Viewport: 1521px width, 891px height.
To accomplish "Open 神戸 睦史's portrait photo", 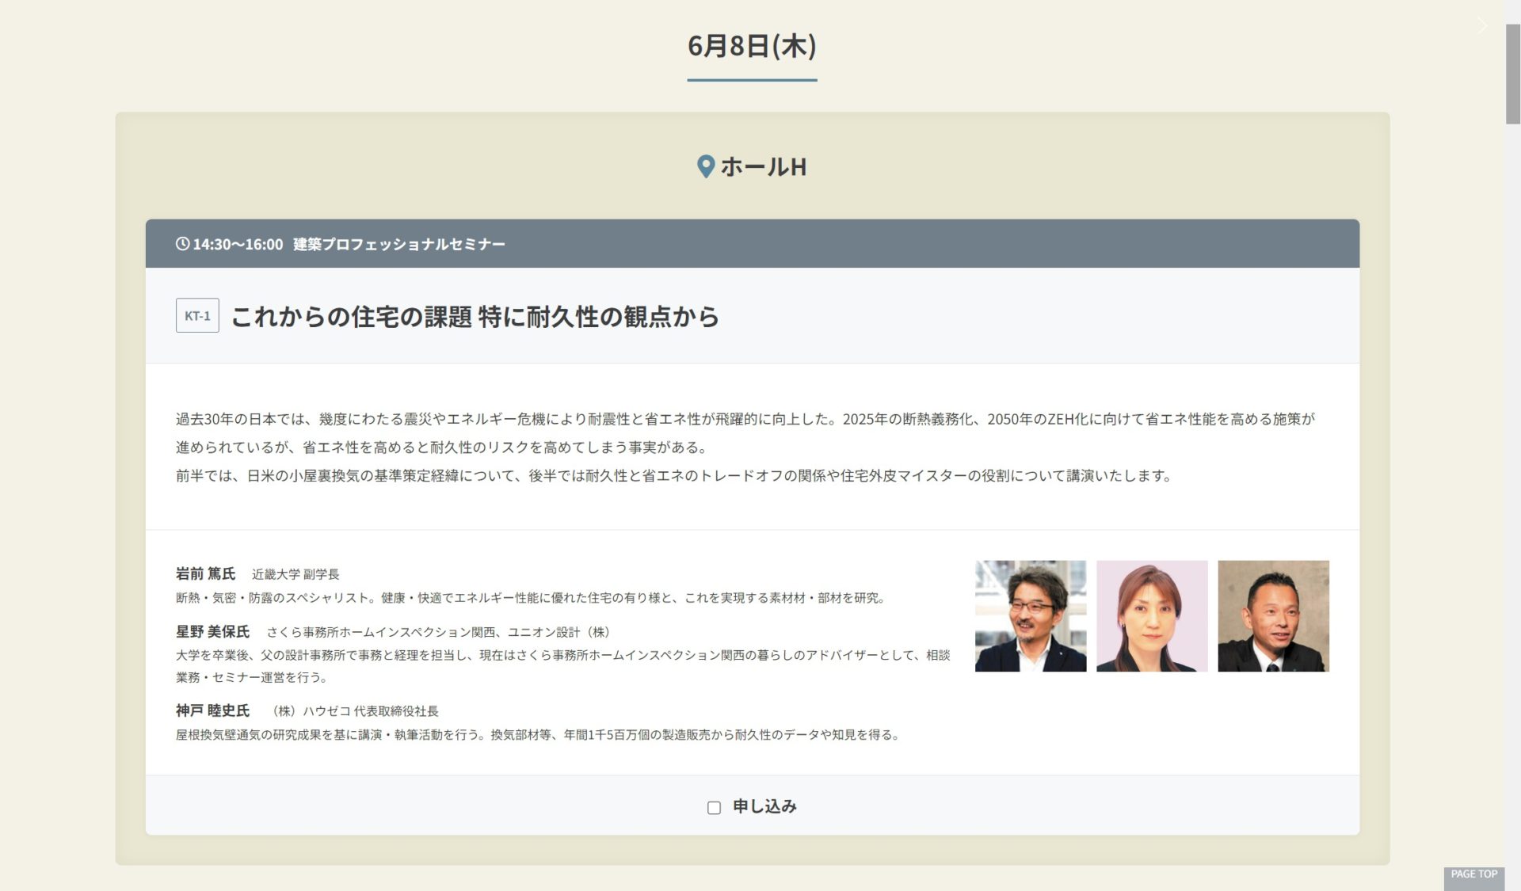I will click(x=1272, y=616).
